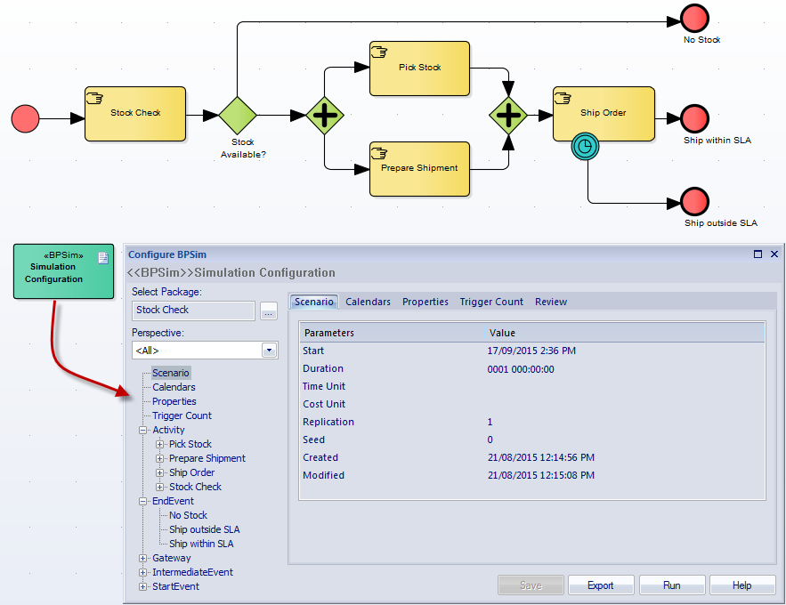
Task: Select the No Stock end event circle
Action: (694, 19)
